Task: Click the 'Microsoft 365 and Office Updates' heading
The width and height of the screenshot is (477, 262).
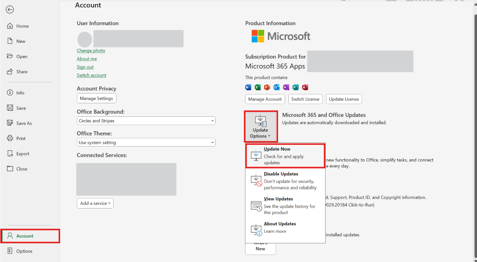Action: click(324, 115)
